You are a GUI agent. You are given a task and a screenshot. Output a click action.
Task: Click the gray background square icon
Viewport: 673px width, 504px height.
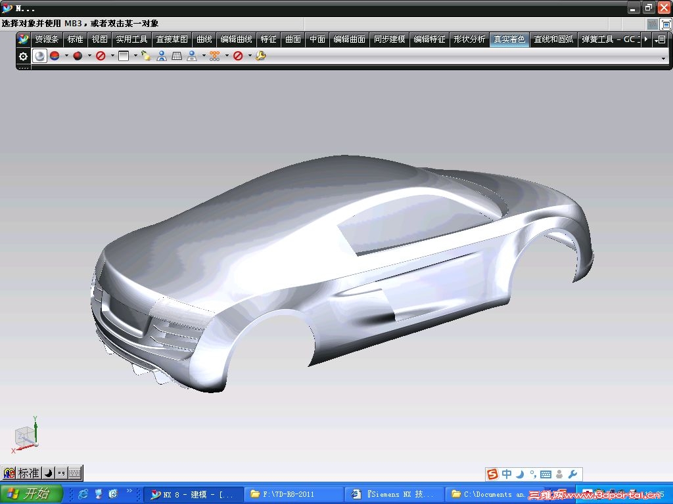(124, 56)
